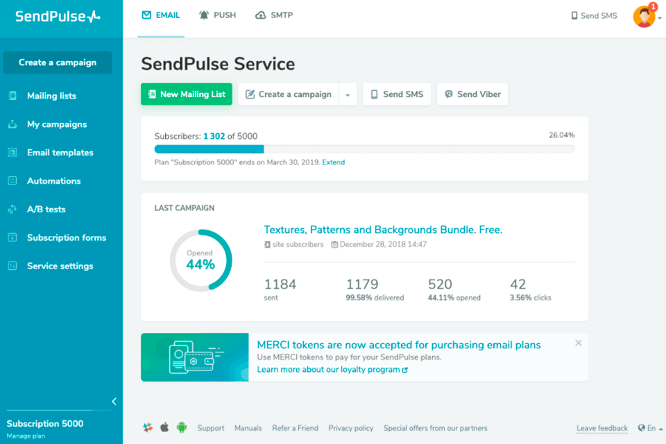
Task: Click the Create a campaign toolbar button
Action: (x=289, y=94)
